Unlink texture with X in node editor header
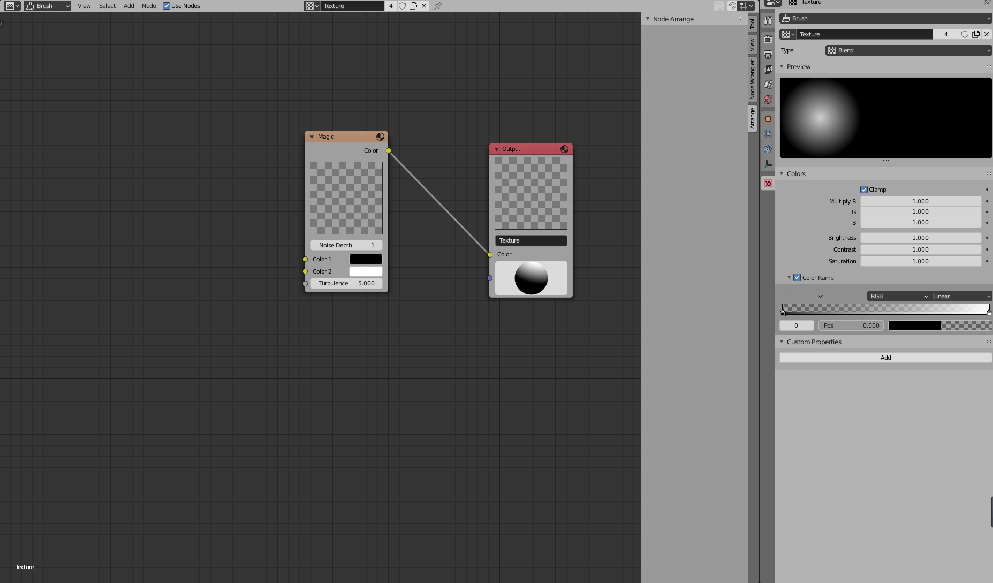Viewport: 993px width, 583px height. click(x=424, y=6)
